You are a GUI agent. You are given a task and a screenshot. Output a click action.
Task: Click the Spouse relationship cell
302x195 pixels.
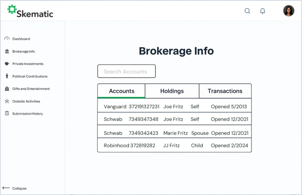[200, 133]
